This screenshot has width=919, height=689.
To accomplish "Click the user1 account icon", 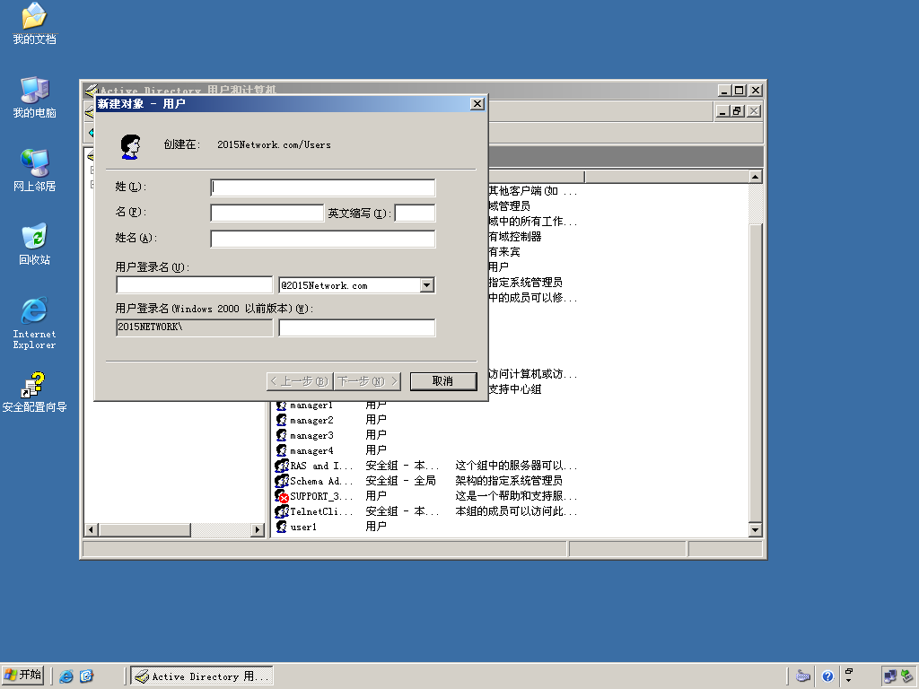I will (x=281, y=527).
